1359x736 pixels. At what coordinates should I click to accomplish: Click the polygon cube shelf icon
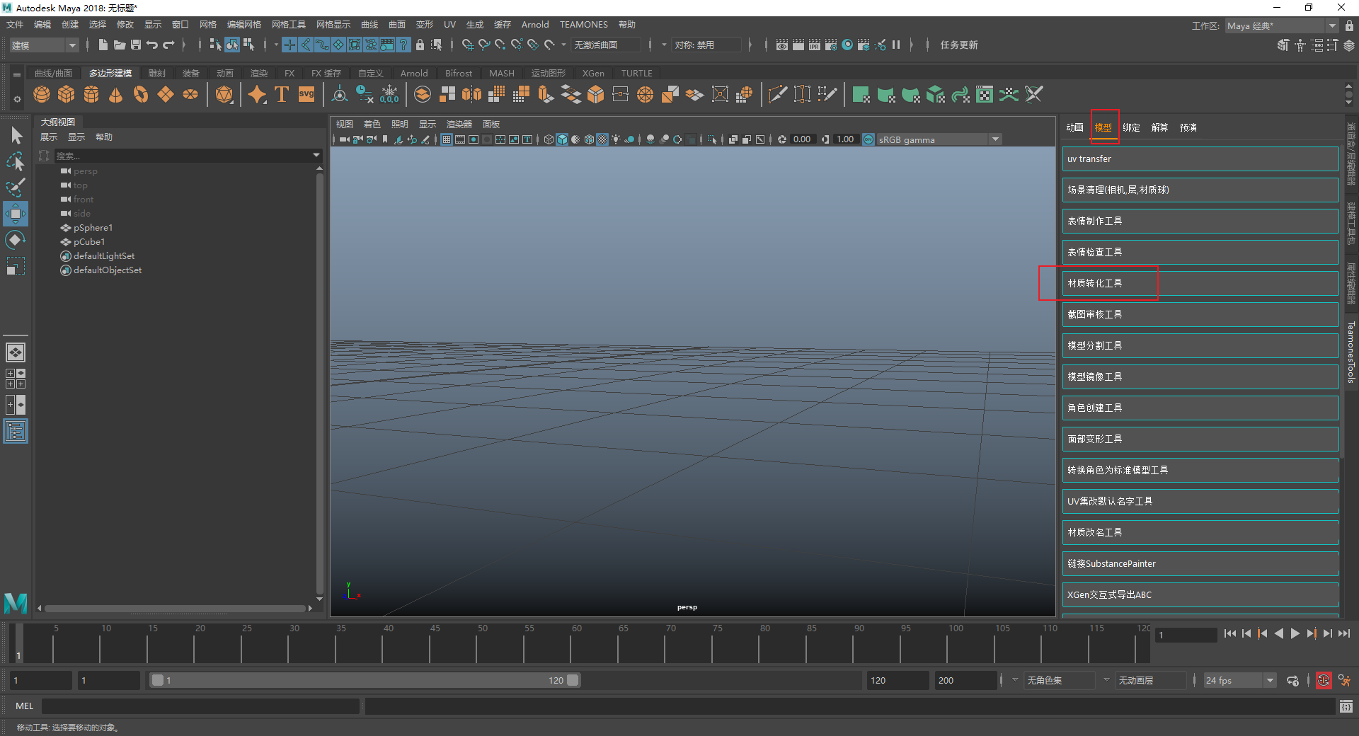point(67,94)
